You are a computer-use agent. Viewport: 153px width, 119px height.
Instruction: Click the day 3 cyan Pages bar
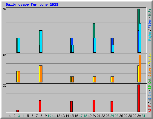19,45
